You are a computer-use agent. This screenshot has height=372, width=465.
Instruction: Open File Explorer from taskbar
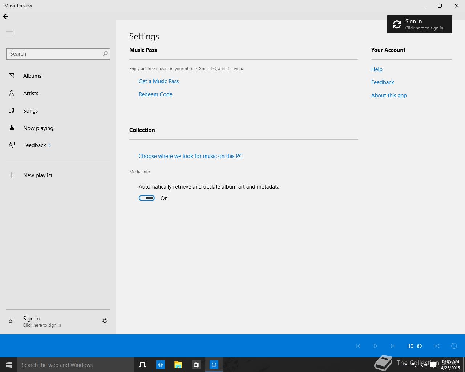178,365
